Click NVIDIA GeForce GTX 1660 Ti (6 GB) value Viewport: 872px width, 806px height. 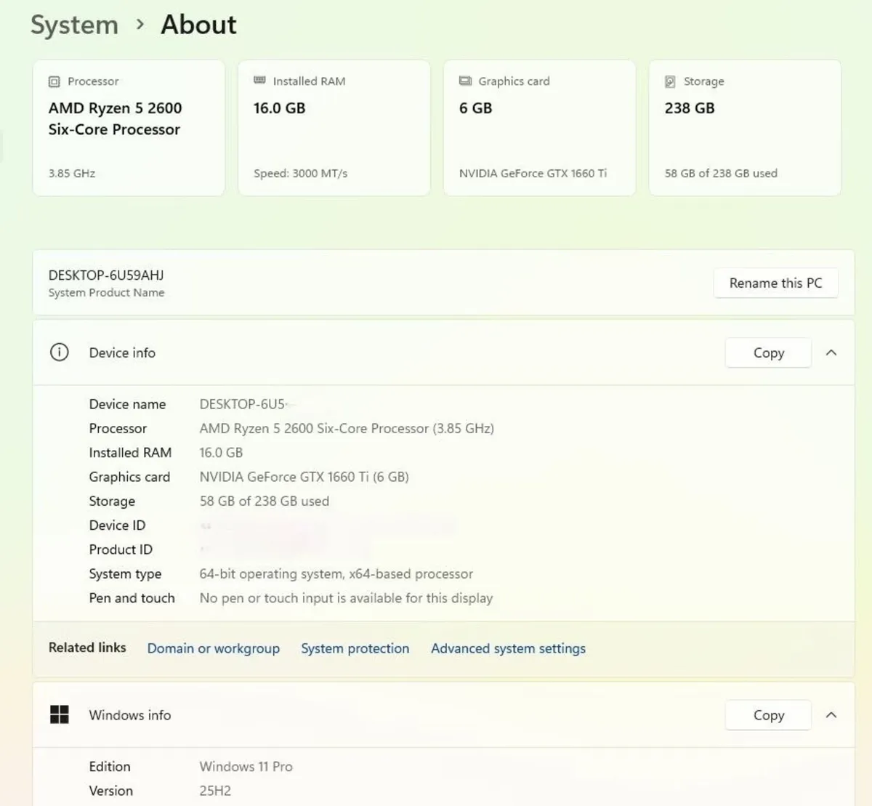tap(304, 477)
